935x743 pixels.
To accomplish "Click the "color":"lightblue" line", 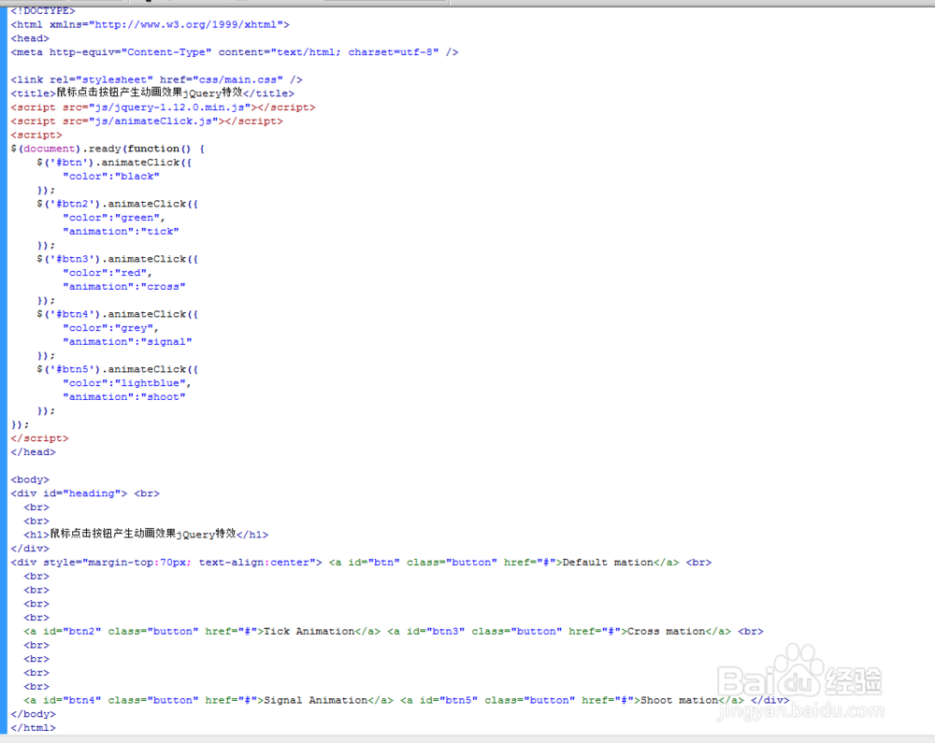I will [127, 382].
